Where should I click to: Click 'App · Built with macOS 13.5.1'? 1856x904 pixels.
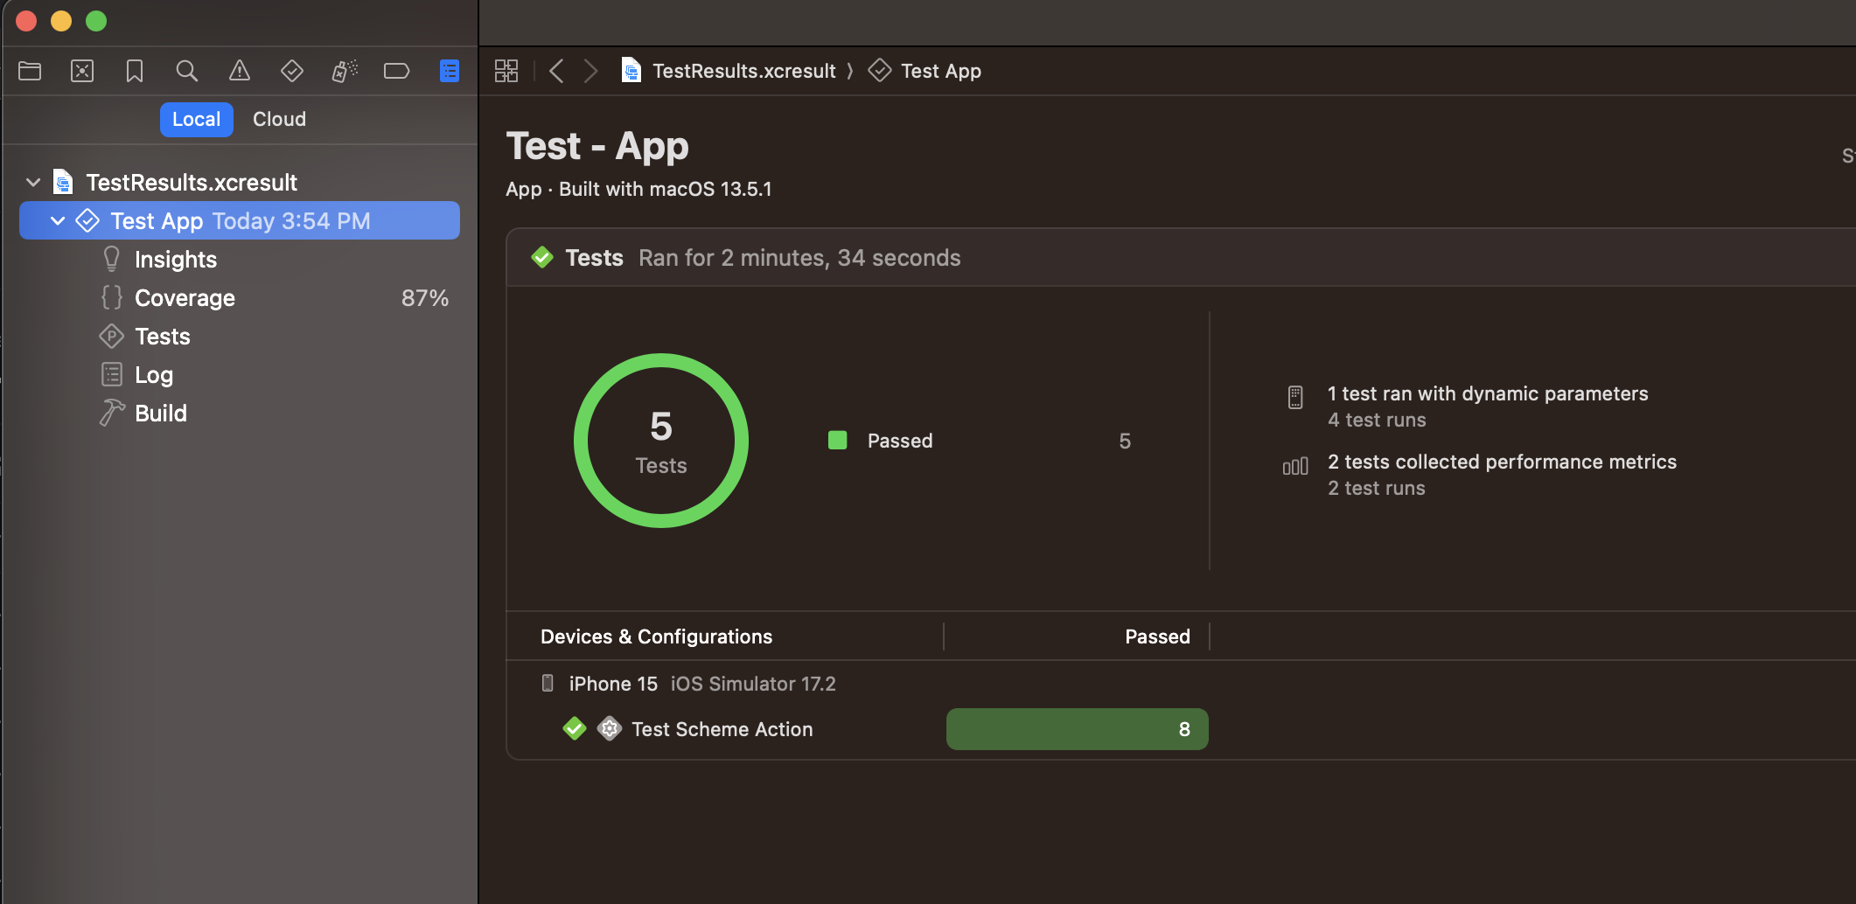(x=638, y=189)
